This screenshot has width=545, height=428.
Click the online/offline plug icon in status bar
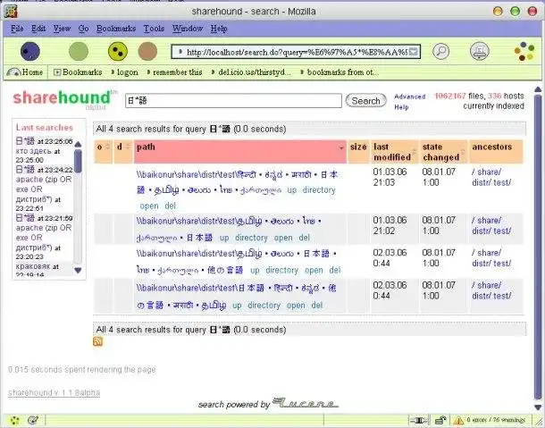(418, 420)
